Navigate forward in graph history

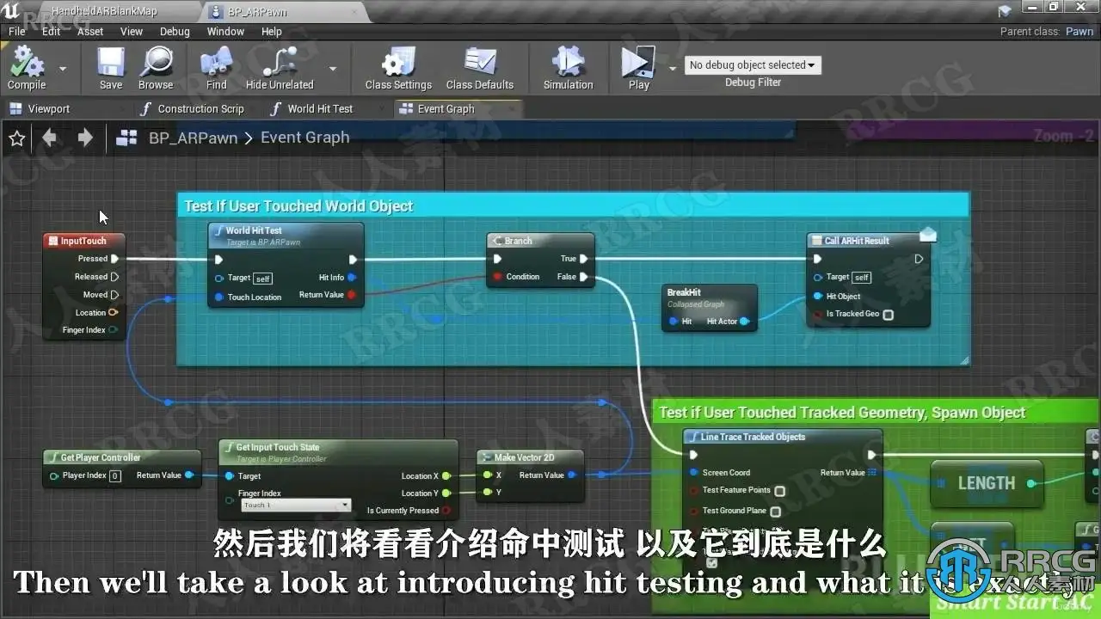tap(84, 138)
